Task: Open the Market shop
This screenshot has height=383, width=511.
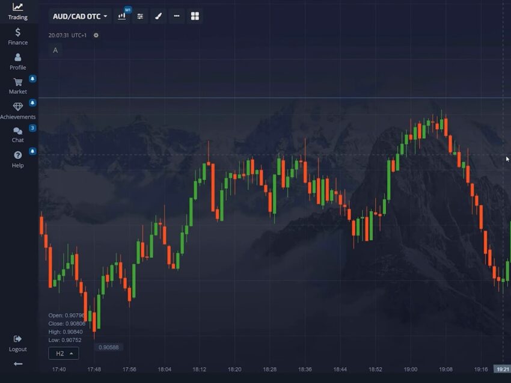Action: pos(17,86)
